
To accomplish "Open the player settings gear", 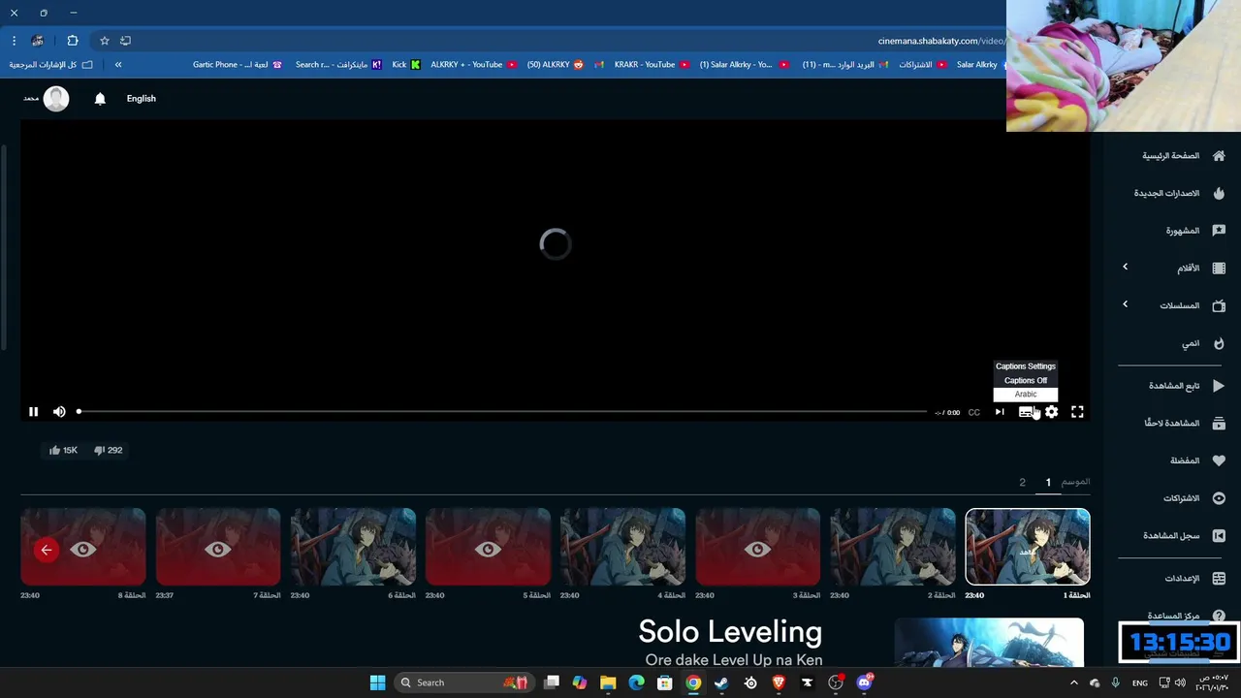I will coord(1051,412).
